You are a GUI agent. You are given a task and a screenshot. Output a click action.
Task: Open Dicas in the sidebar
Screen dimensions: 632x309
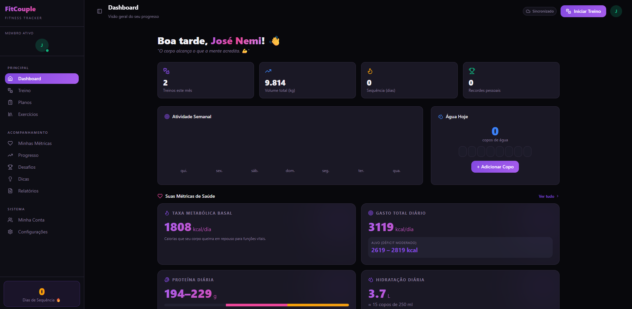(42, 179)
